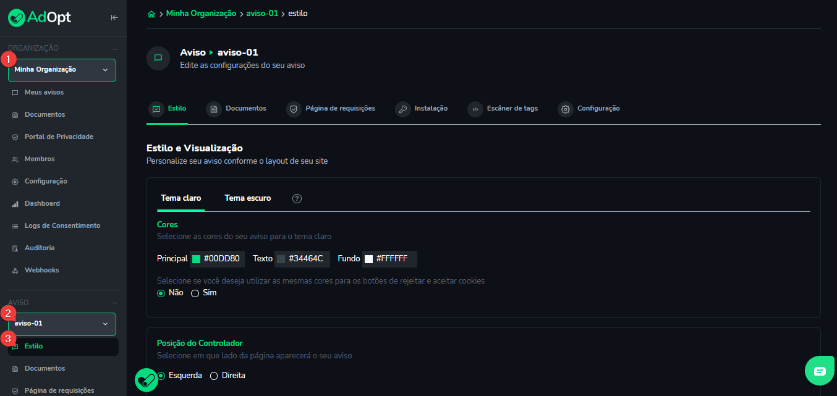Click the Portal de Privacidade shield icon
This screenshot has width=837, height=396.
tap(15, 137)
